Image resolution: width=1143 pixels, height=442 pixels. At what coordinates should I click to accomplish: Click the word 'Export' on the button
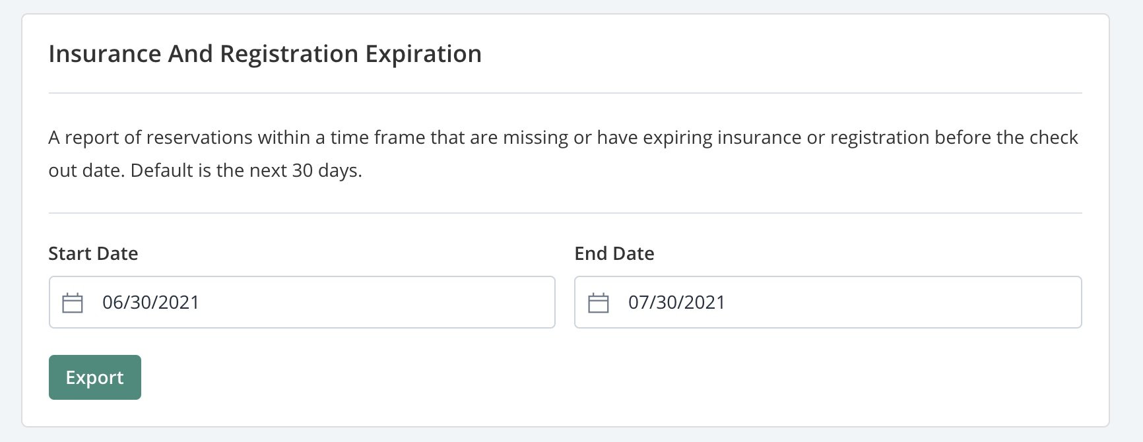(x=95, y=377)
